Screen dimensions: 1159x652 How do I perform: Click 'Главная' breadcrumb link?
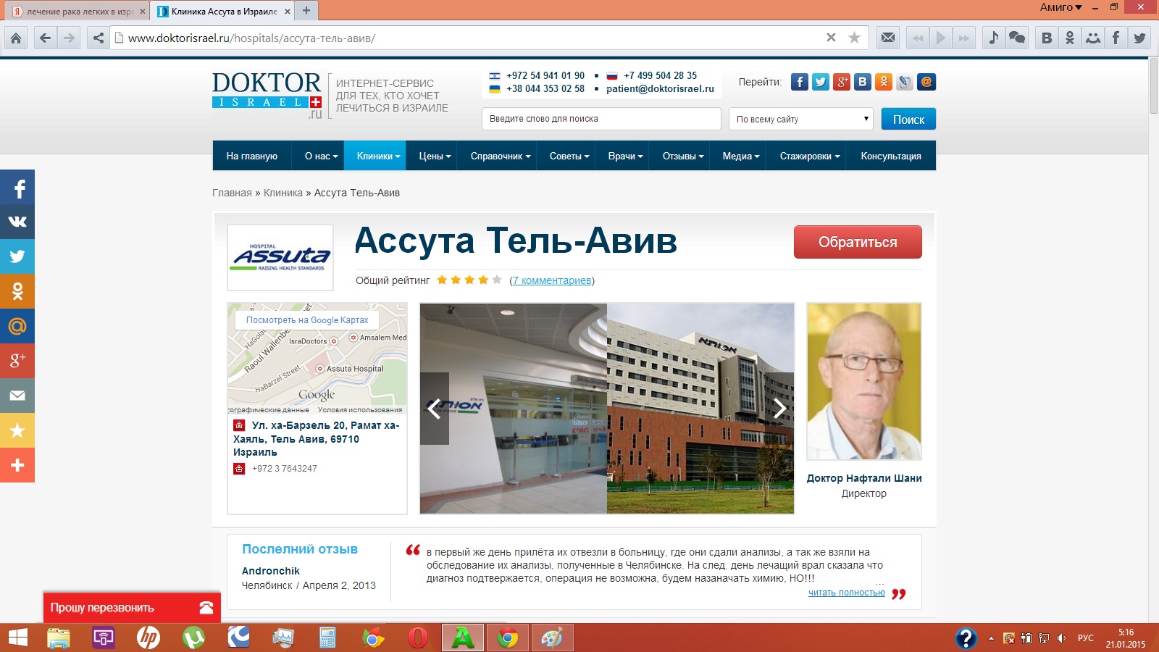pyautogui.click(x=232, y=193)
